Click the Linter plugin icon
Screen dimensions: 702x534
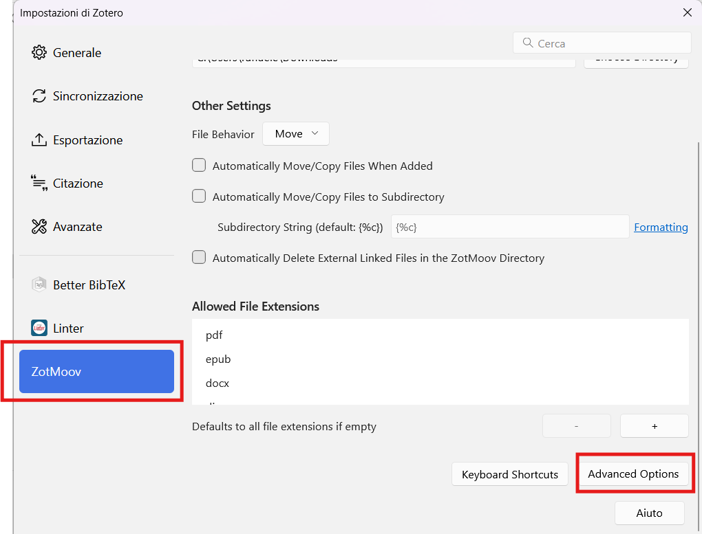(39, 328)
